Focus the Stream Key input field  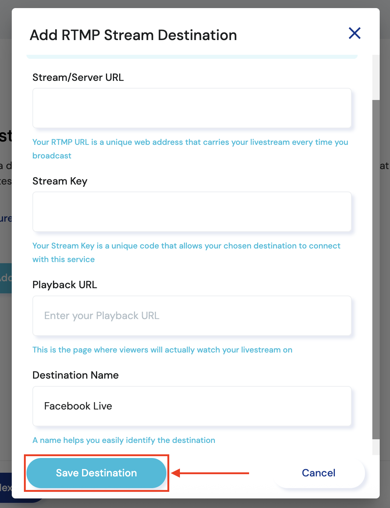pyautogui.click(x=192, y=212)
